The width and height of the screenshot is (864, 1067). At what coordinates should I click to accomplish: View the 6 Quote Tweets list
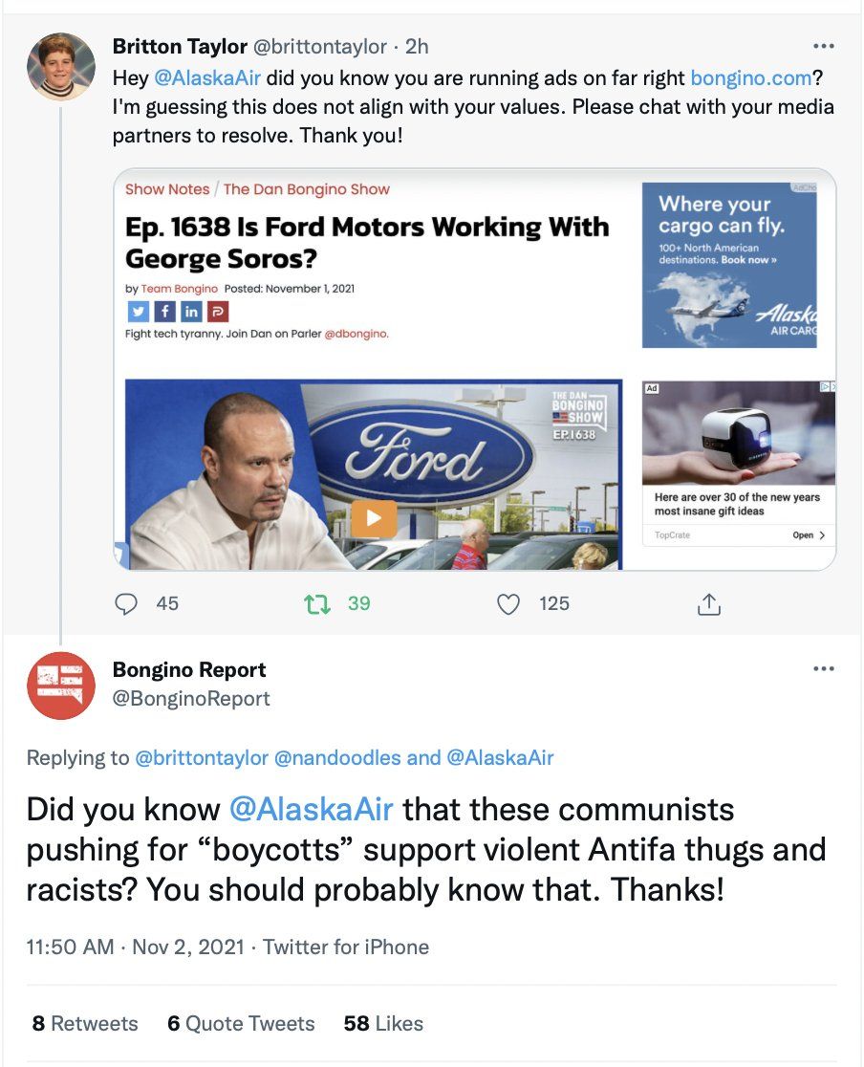241,1023
